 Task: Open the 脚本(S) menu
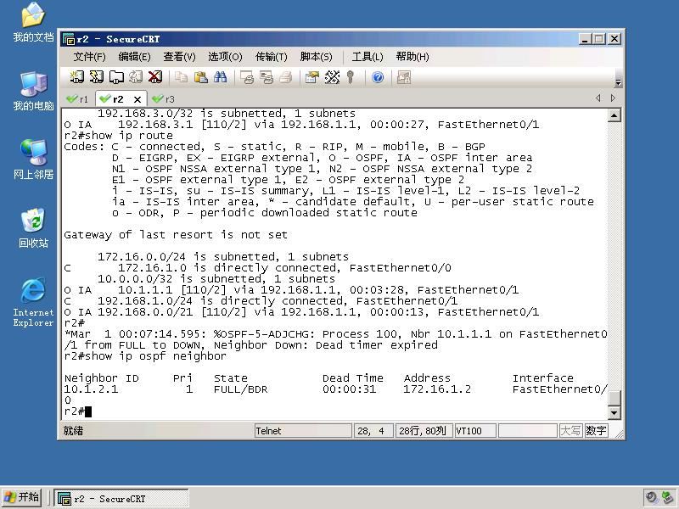click(316, 57)
